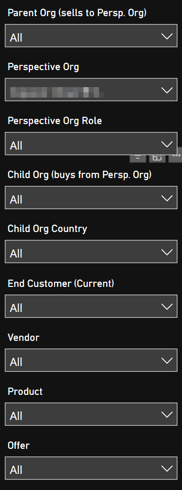182x490 pixels.
Task: Open the Product dropdown
Action: click(91, 414)
